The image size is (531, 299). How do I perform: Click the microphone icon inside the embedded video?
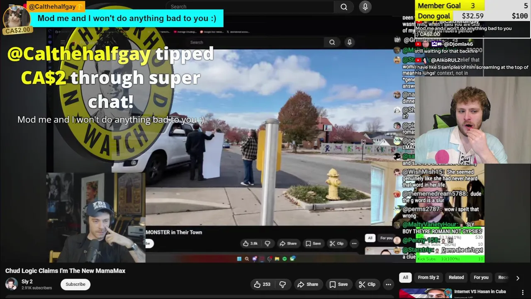pos(349,42)
